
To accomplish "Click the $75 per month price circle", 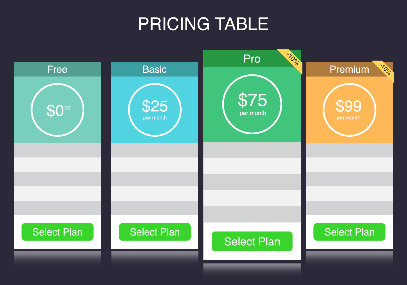I will click(252, 104).
